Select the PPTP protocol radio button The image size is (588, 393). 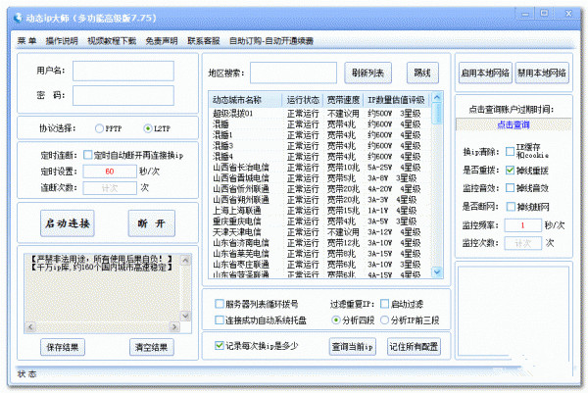[99, 128]
